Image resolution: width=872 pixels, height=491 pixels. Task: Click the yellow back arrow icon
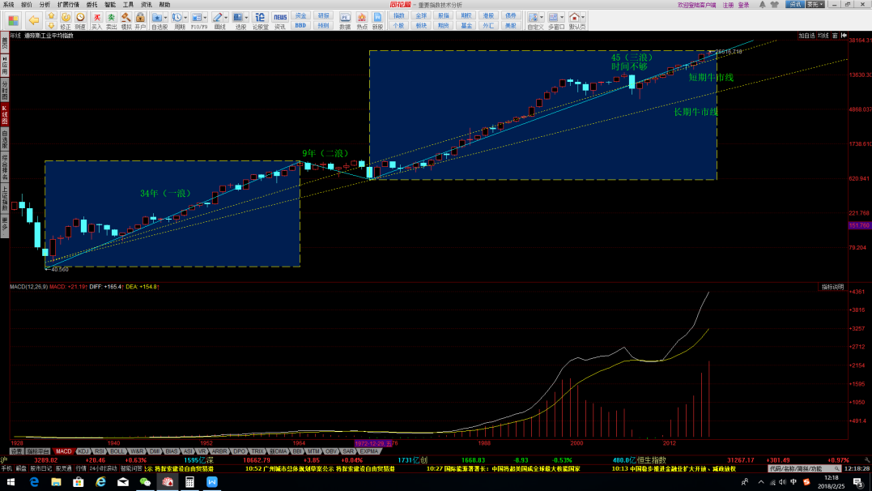coord(34,19)
